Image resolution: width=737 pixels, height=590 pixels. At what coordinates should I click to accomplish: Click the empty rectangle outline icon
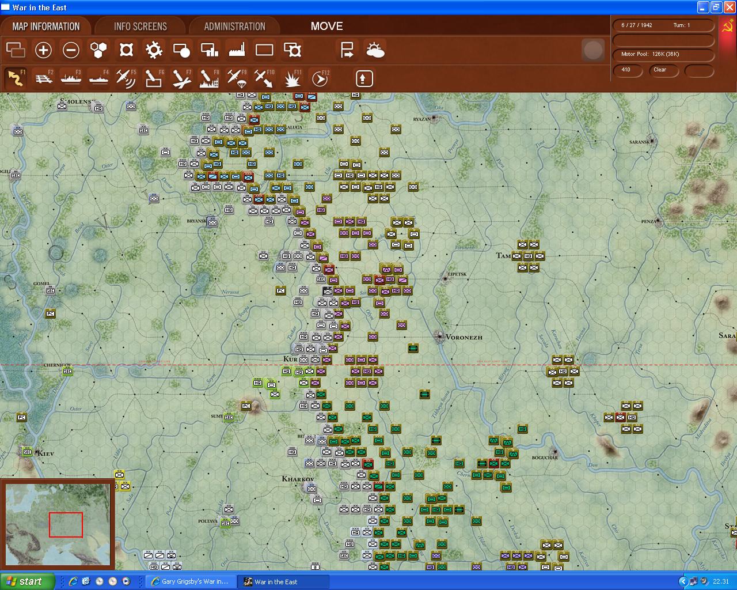pos(264,50)
